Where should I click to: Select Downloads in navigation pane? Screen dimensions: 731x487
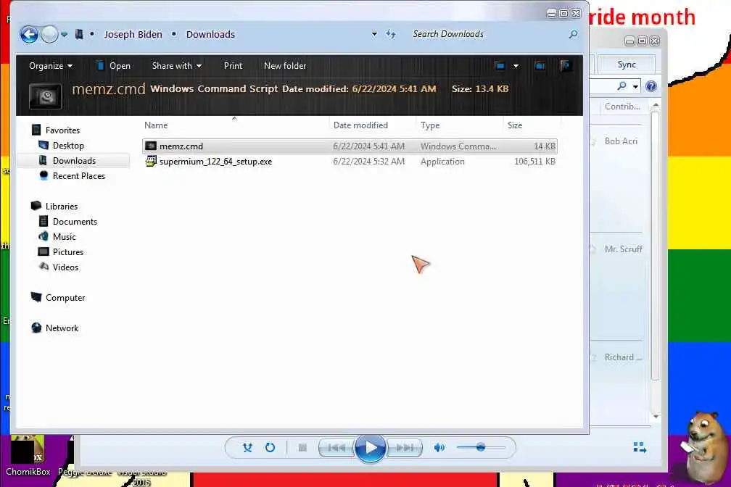click(74, 161)
